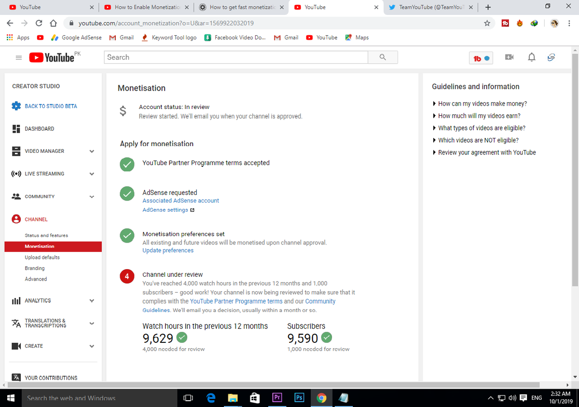The image size is (579, 407).
Task: Click the Update preferences link
Action: pyautogui.click(x=168, y=250)
